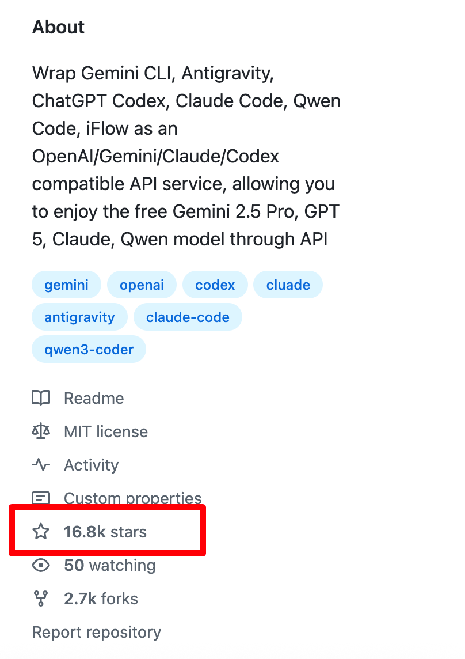Click the Report repository link
The image size is (465, 659).
(x=97, y=632)
